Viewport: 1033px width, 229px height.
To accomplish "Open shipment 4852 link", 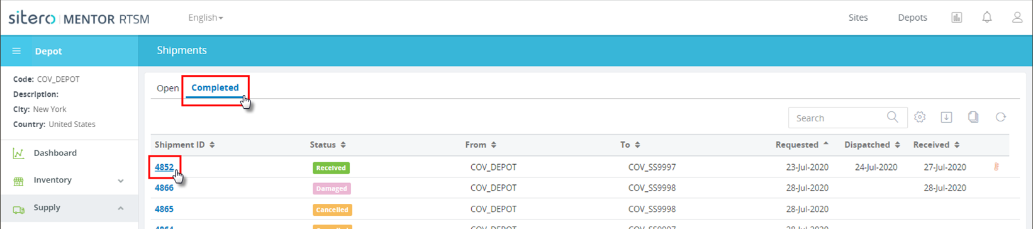I will pyautogui.click(x=164, y=167).
